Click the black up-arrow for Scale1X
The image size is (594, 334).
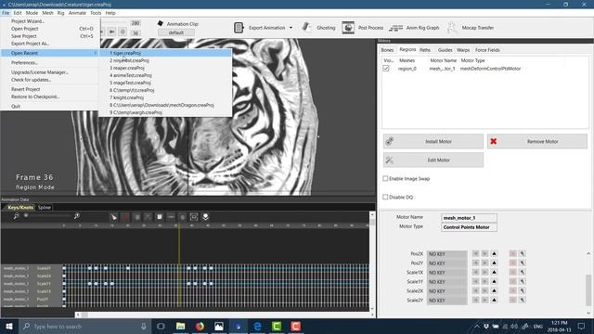tap(494, 272)
